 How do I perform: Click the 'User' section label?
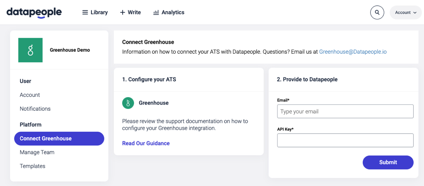[x=25, y=81]
